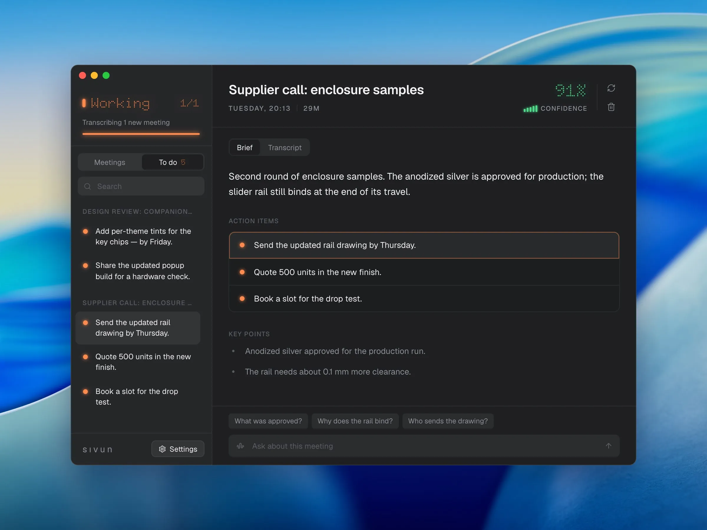The width and height of the screenshot is (707, 530).
Task: Switch to the Transcript tab
Action: pyautogui.click(x=285, y=148)
